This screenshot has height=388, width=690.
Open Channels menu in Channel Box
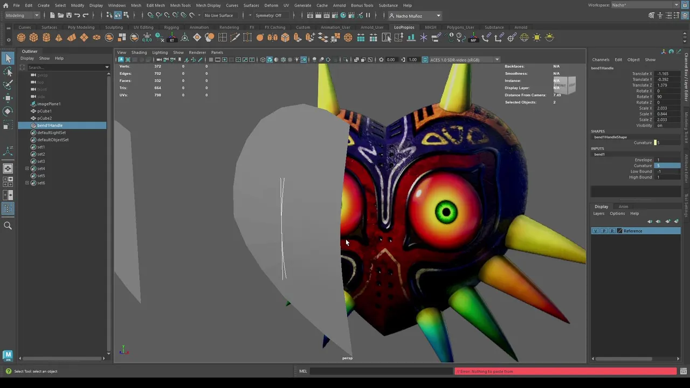[x=601, y=60]
